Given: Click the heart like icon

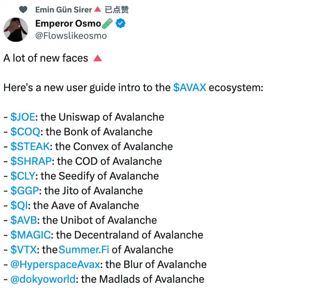Looking at the screenshot, I should (24, 9).
